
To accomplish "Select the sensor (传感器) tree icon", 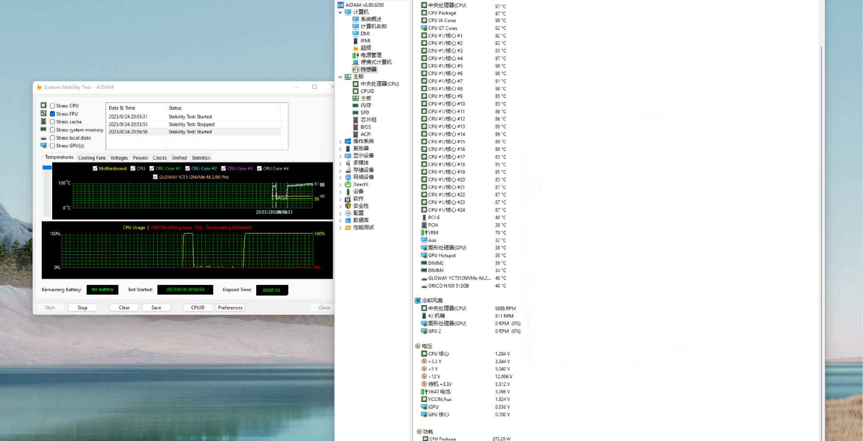I will pyautogui.click(x=356, y=70).
